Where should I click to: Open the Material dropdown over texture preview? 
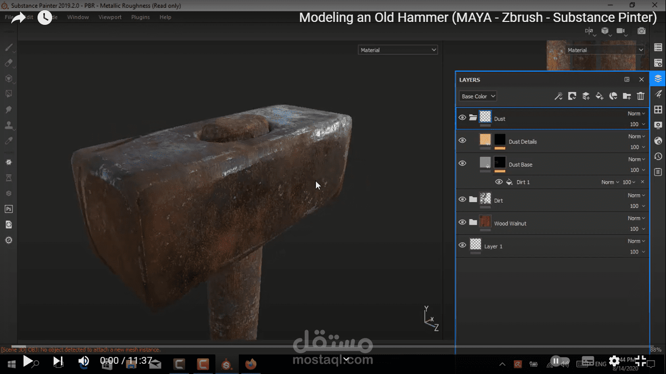pos(606,50)
